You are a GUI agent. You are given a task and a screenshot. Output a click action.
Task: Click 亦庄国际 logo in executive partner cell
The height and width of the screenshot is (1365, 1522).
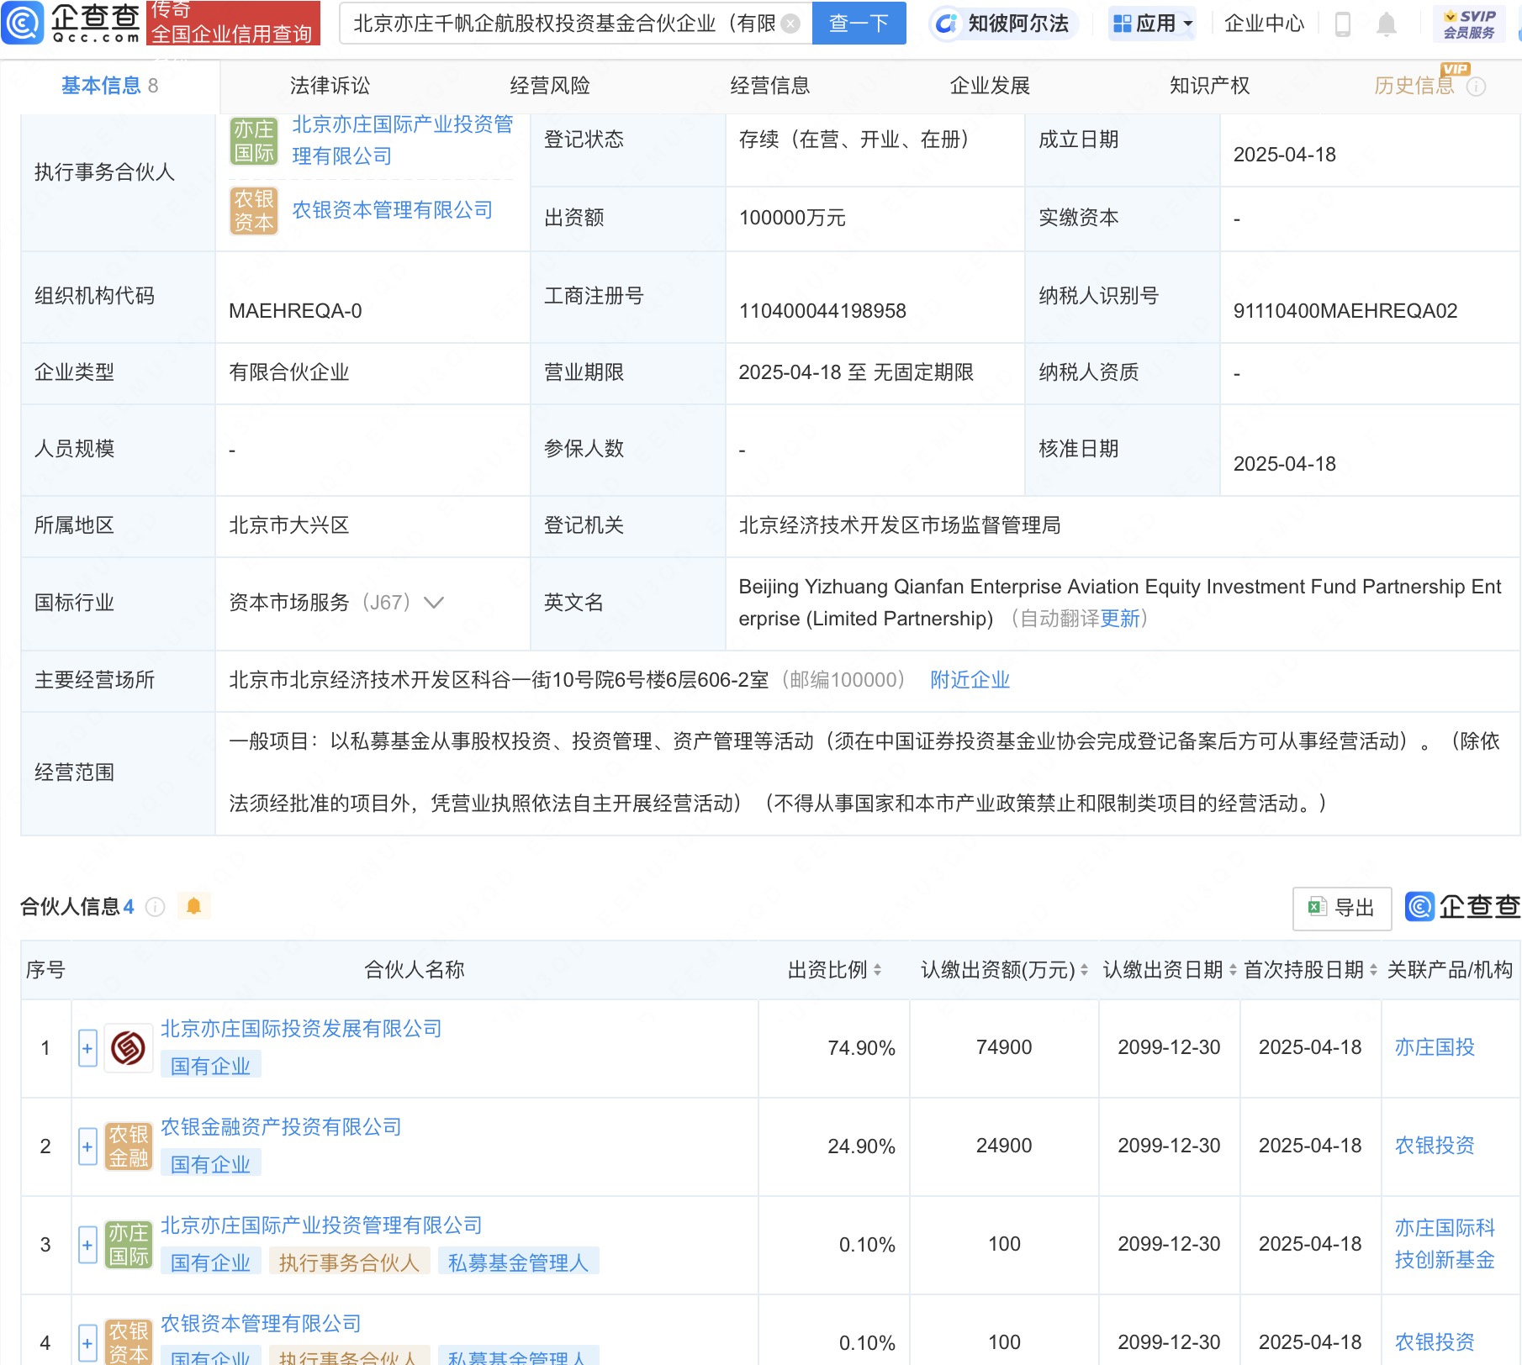coord(254,141)
